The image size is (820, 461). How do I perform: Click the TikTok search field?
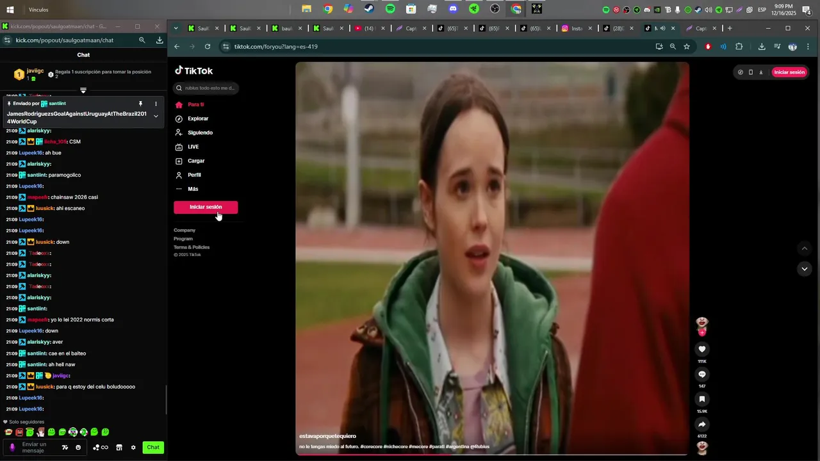coord(206,88)
